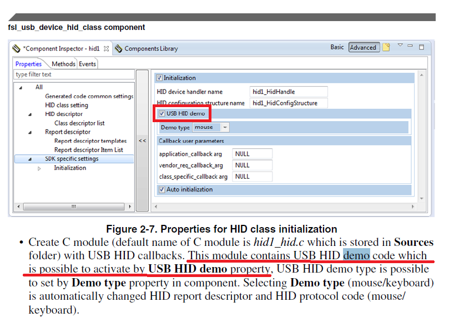Edit the vendor_req_callback_arg field
This screenshot has width=449, height=317.
tap(253, 165)
